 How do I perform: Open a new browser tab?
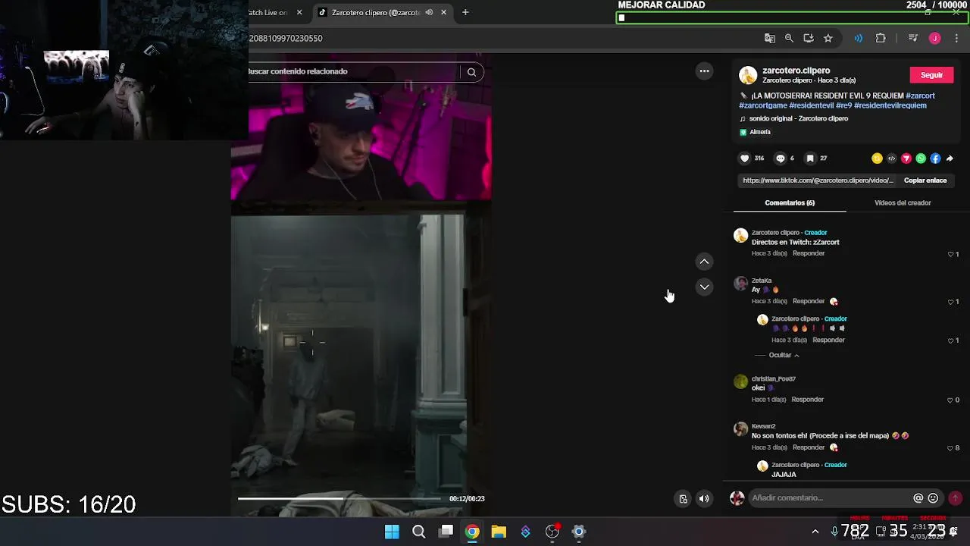(465, 12)
